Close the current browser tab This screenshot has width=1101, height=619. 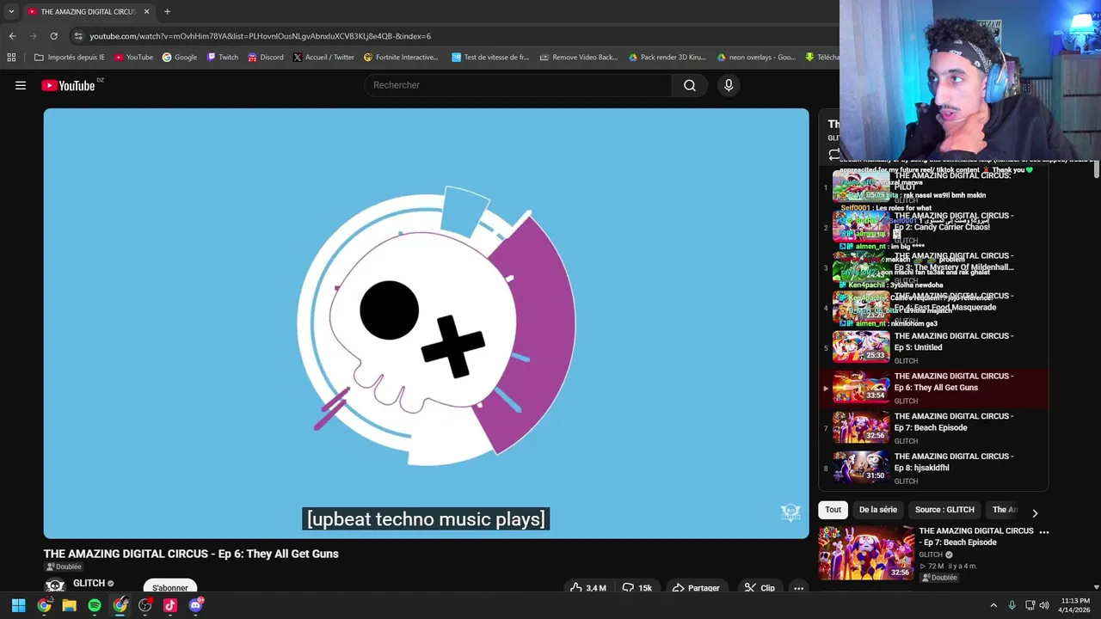(x=146, y=12)
